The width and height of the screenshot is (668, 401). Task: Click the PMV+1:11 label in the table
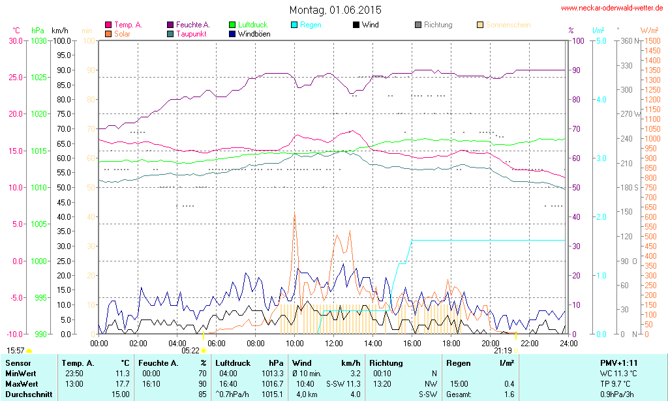[x=618, y=363]
